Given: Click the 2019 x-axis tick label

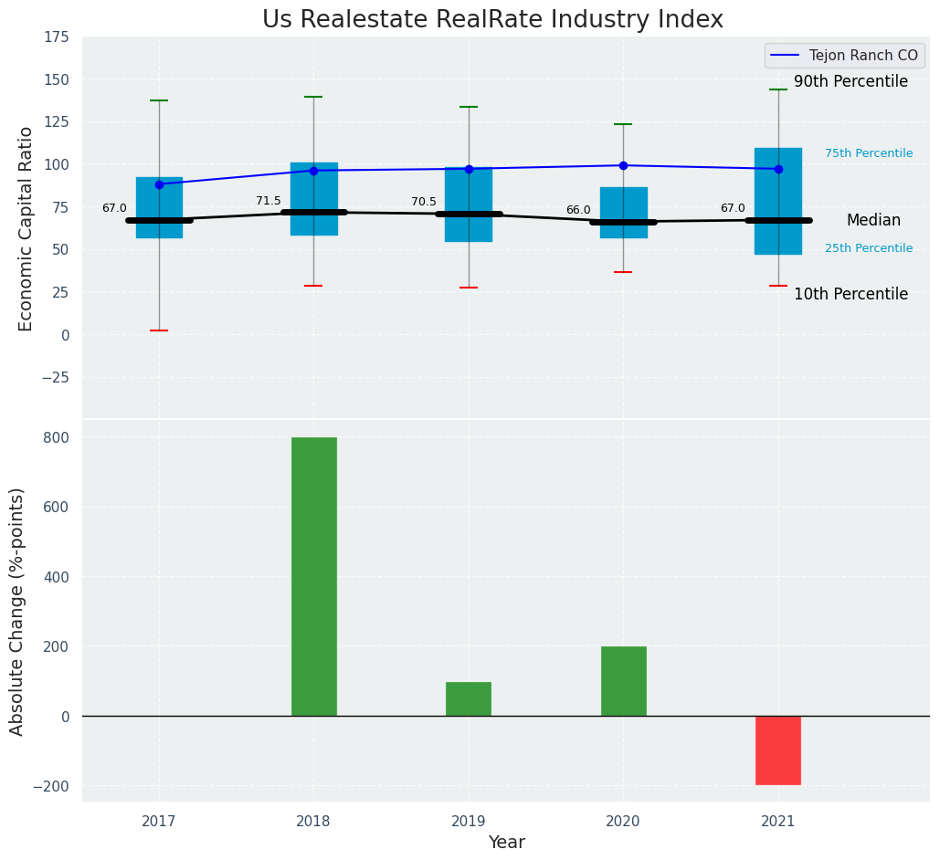Looking at the screenshot, I should [469, 822].
